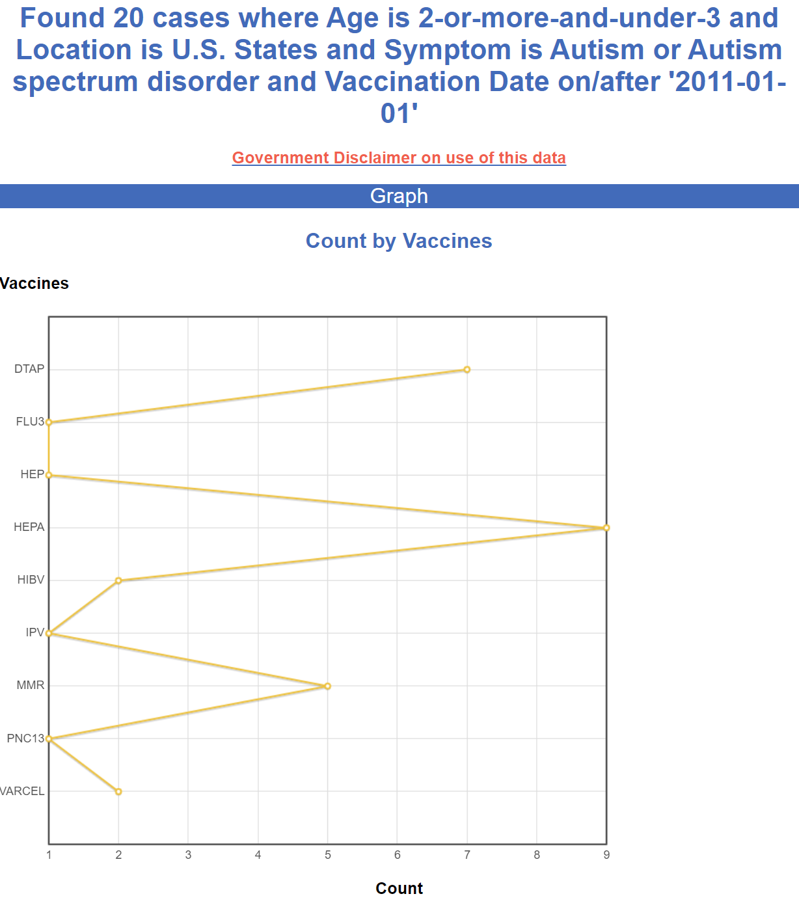Click the VARCEL axis label

(x=22, y=791)
